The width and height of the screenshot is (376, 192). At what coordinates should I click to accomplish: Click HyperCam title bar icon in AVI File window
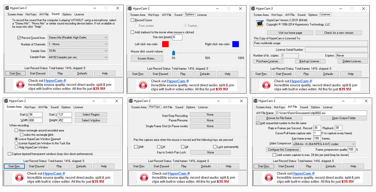coord(255,101)
